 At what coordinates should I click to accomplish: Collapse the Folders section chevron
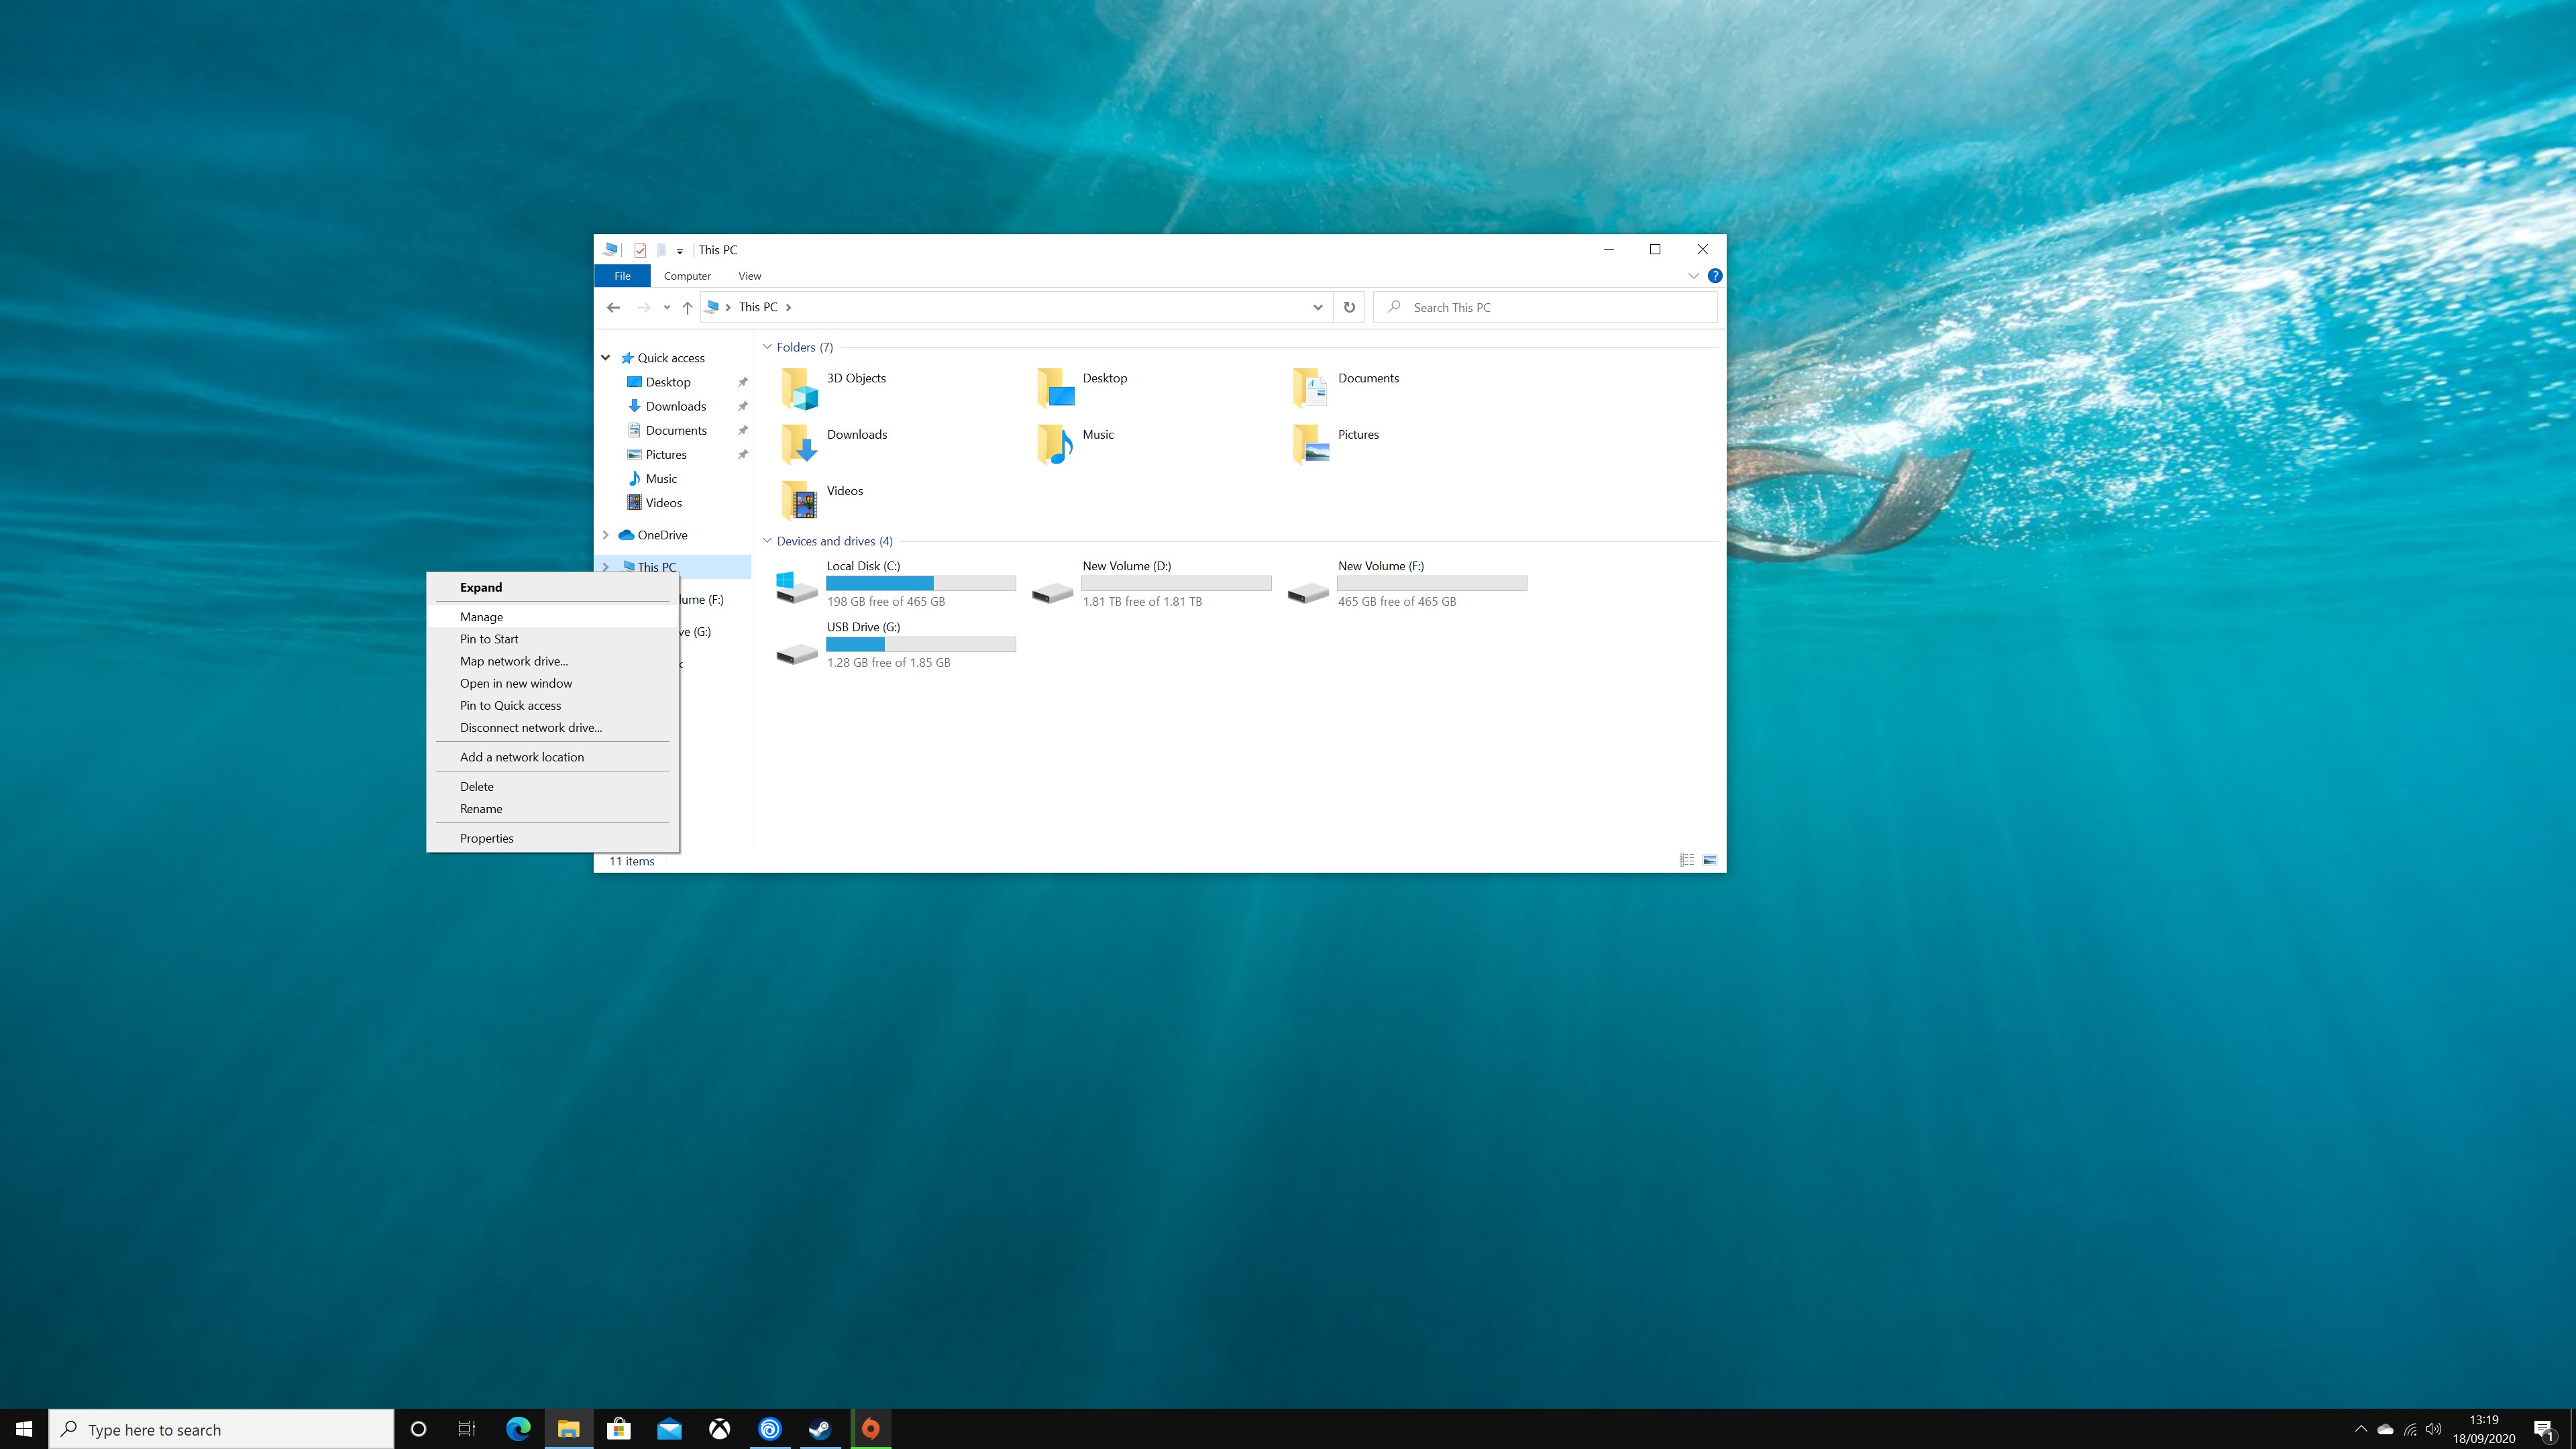click(x=768, y=347)
